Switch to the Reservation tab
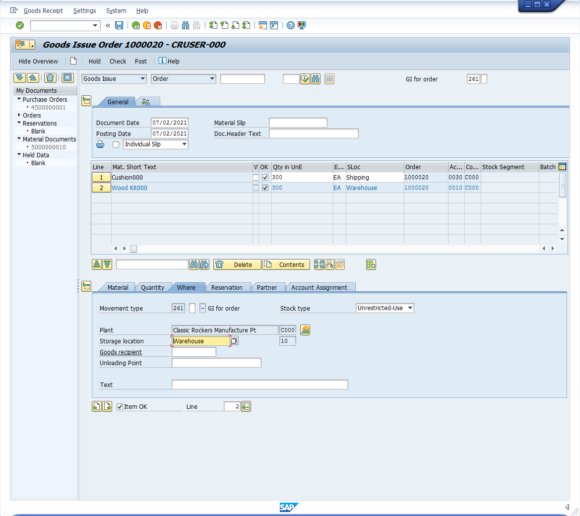The width and height of the screenshot is (580, 516). [x=227, y=287]
